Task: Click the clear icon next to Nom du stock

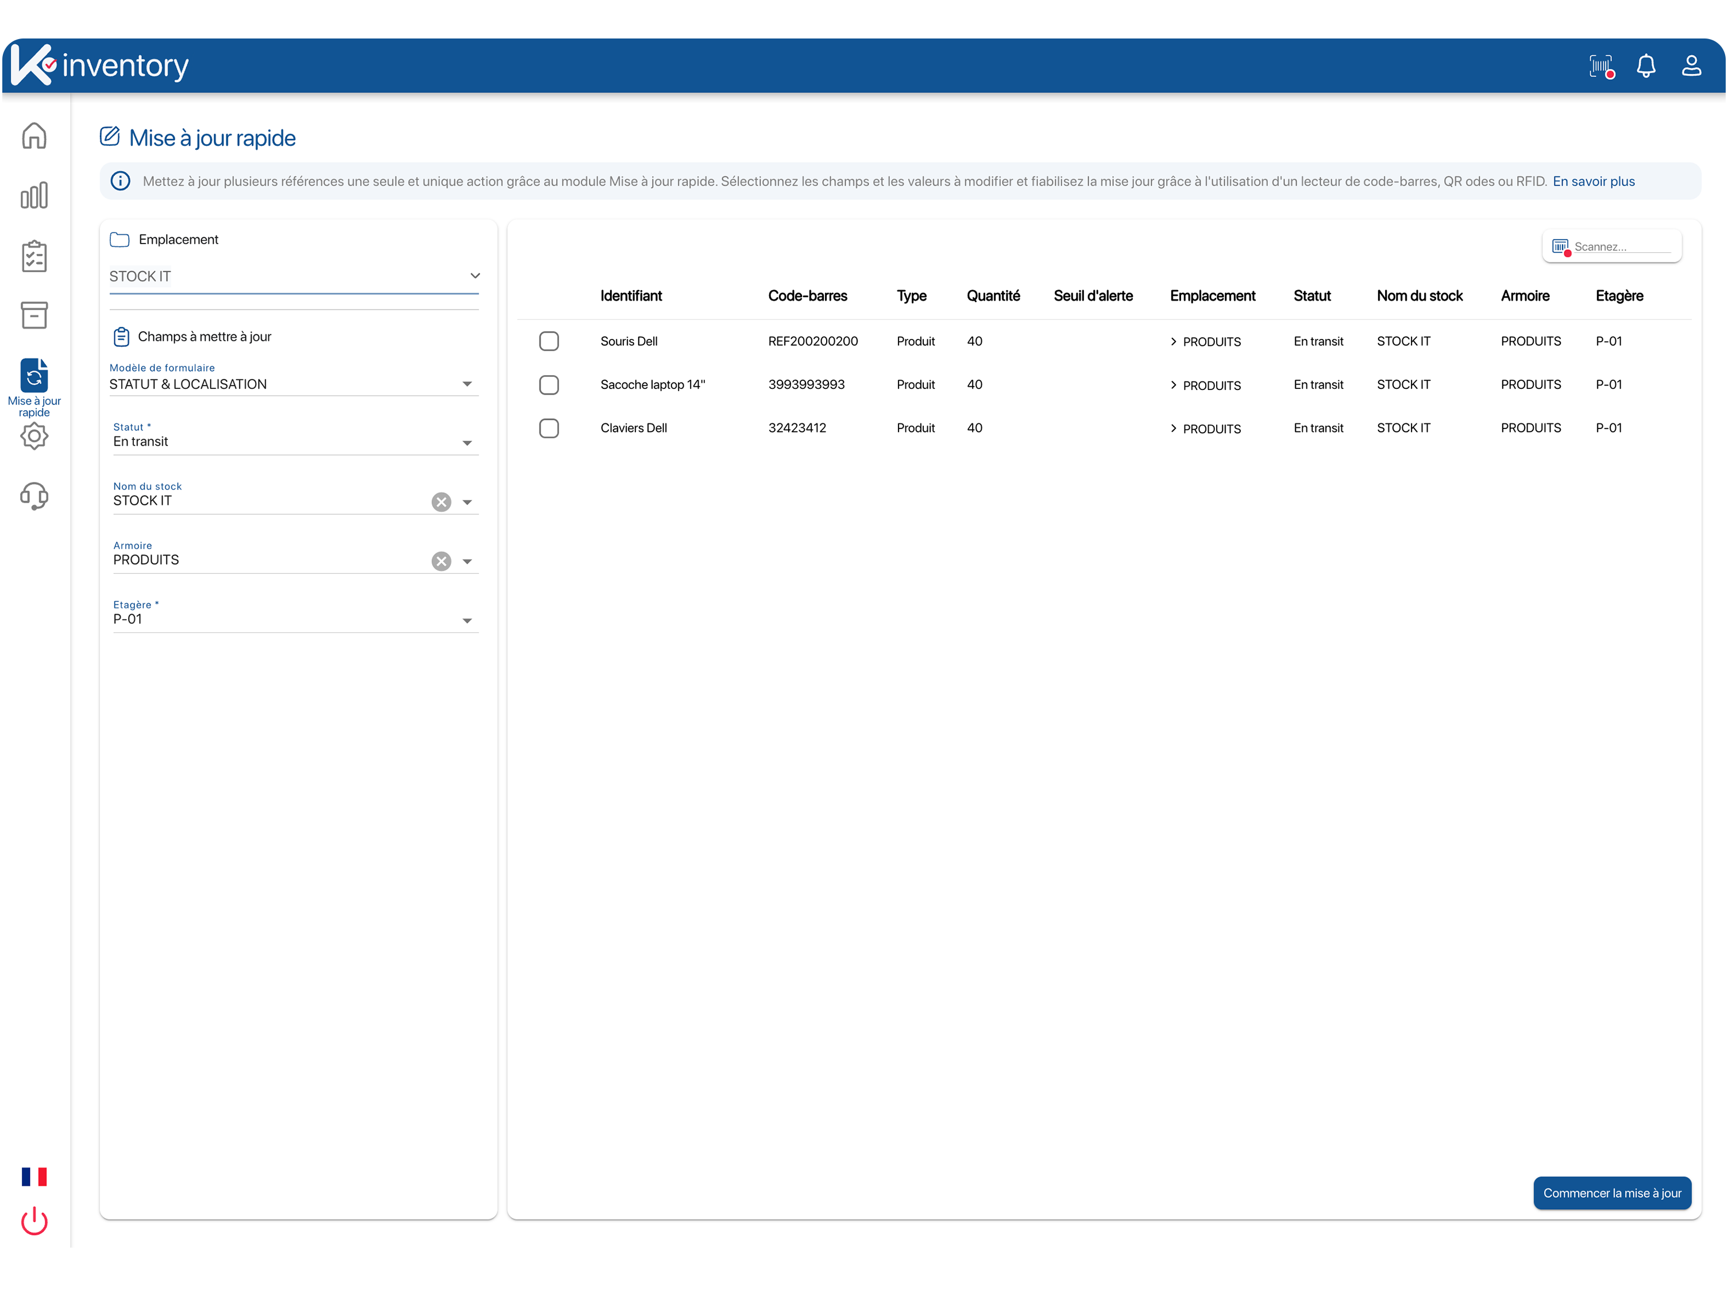Action: click(442, 501)
